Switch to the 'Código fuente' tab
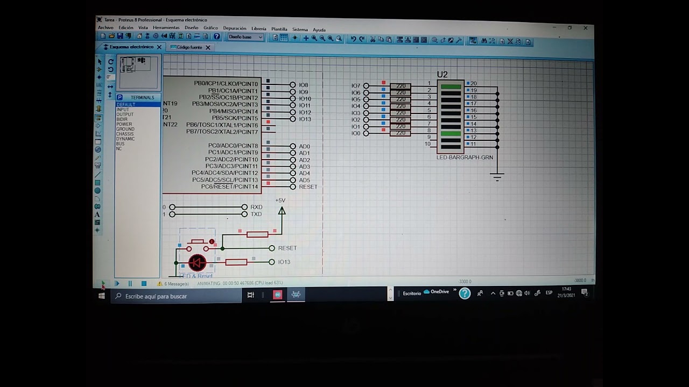The image size is (689, 387). [x=189, y=47]
